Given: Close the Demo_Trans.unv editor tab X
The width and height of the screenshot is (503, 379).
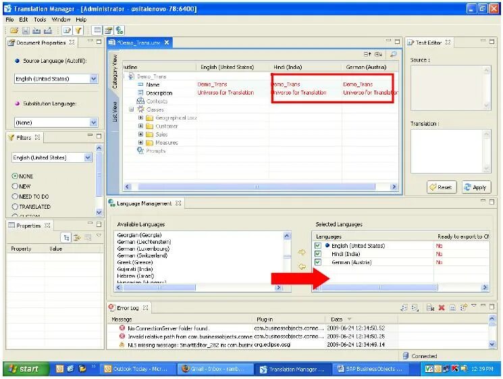Looking at the screenshot, I should [167, 43].
